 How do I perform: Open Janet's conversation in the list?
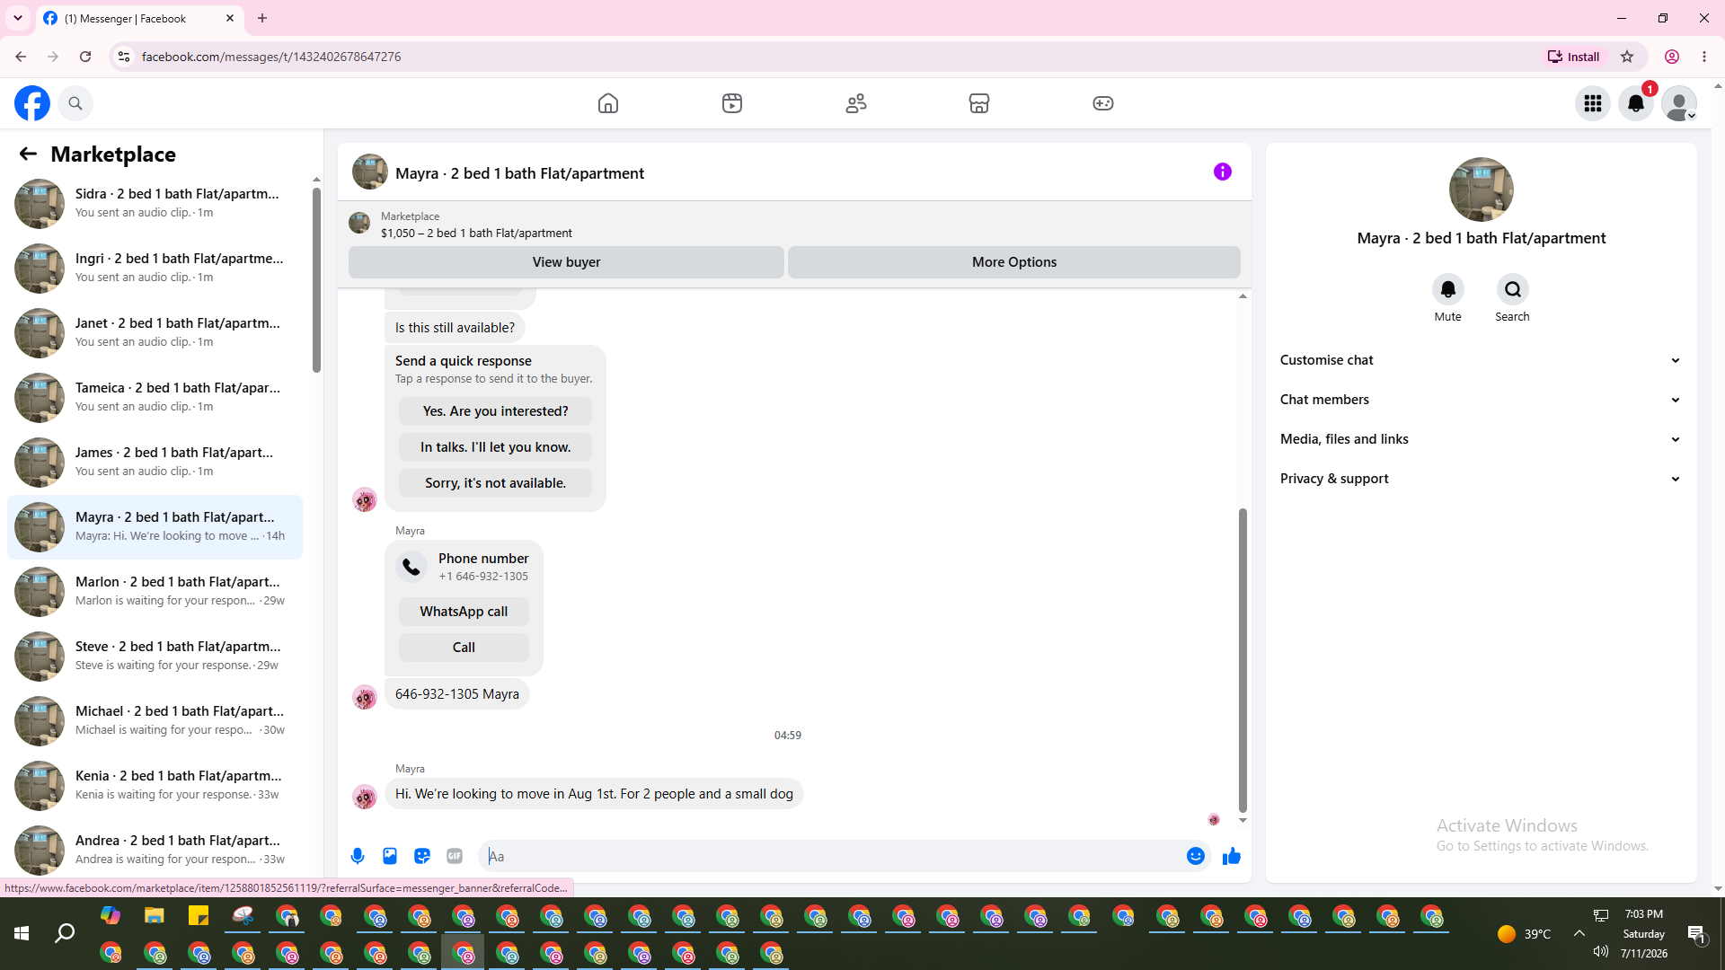pos(155,333)
